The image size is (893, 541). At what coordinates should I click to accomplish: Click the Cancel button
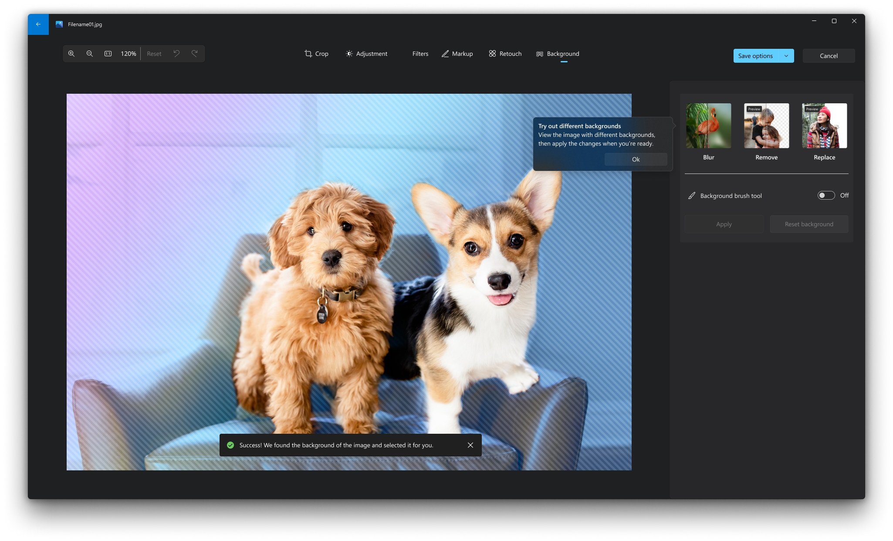[x=829, y=55]
